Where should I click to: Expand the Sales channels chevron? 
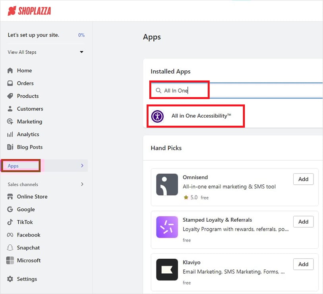click(82, 184)
